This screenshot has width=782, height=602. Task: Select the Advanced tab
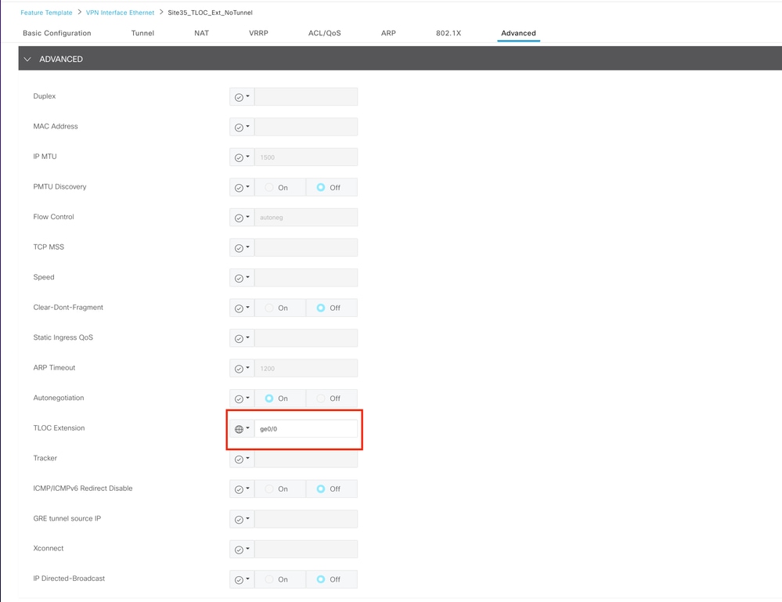coord(519,33)
